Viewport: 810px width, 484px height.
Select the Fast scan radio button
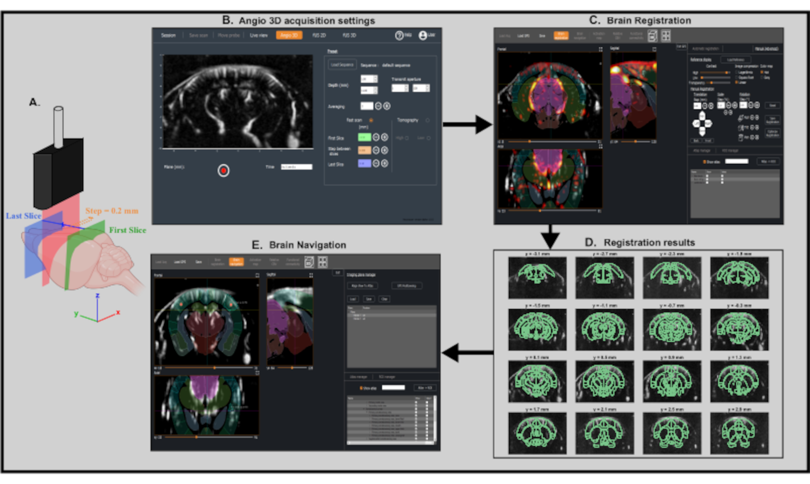[x=371, y=120]
